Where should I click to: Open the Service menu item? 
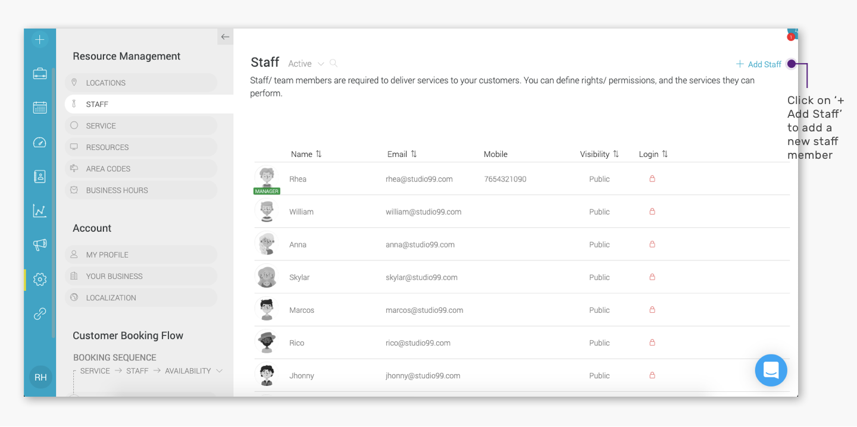pyautogui.click(x=141, y=125)
